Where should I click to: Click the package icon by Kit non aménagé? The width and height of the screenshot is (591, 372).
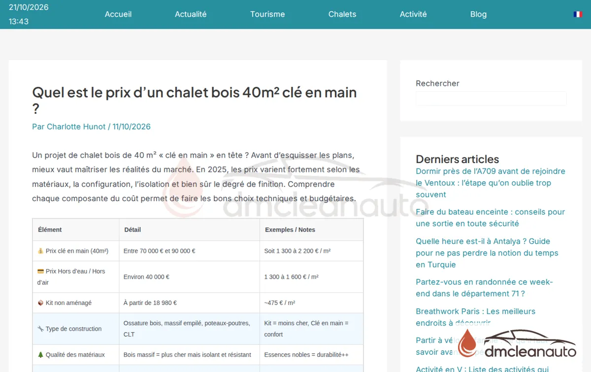pyautogui.click(x=41, y=303)
